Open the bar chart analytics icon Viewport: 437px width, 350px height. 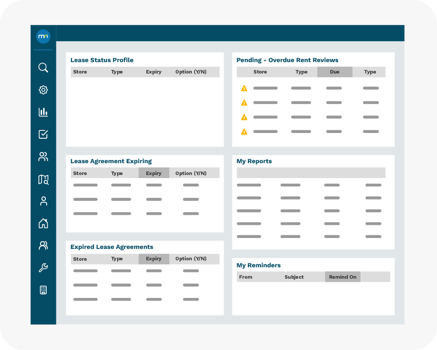click(x=43, y=112)
